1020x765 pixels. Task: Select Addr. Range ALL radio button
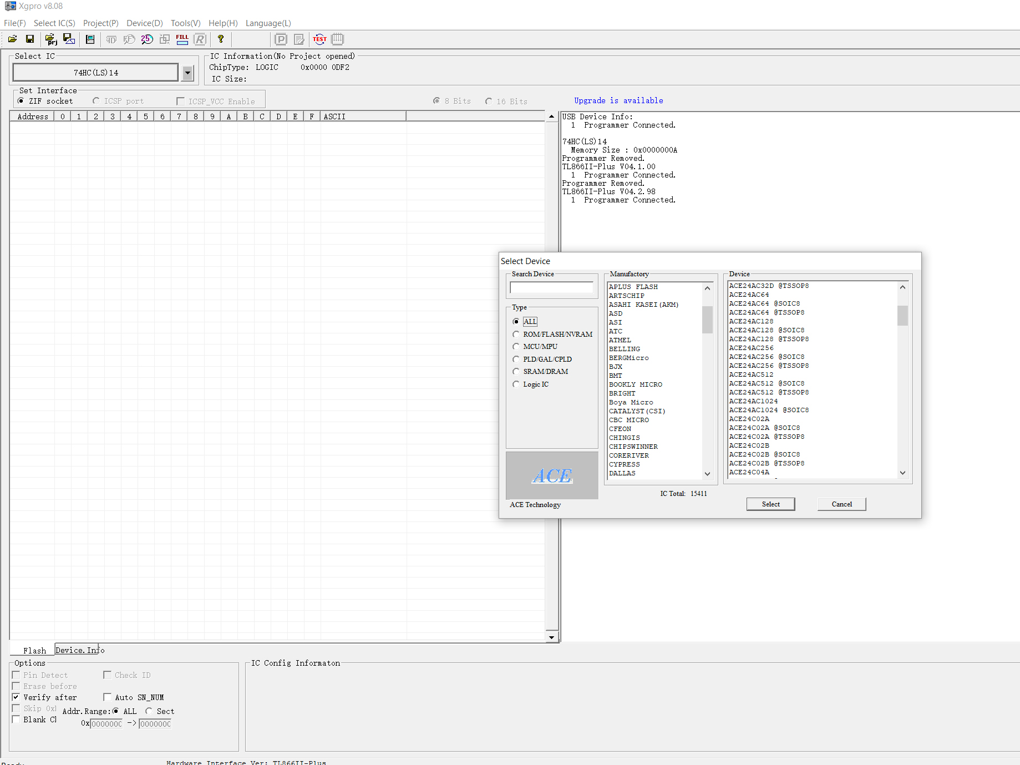116,711
